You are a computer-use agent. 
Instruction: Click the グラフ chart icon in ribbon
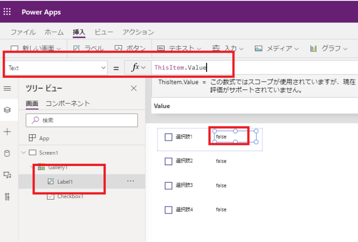pyautogui.click(x=313, y=48)
